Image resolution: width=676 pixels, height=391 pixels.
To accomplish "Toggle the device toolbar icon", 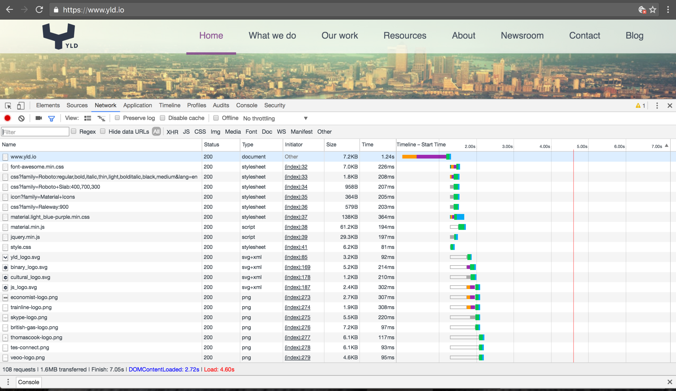I will point(21,106).
